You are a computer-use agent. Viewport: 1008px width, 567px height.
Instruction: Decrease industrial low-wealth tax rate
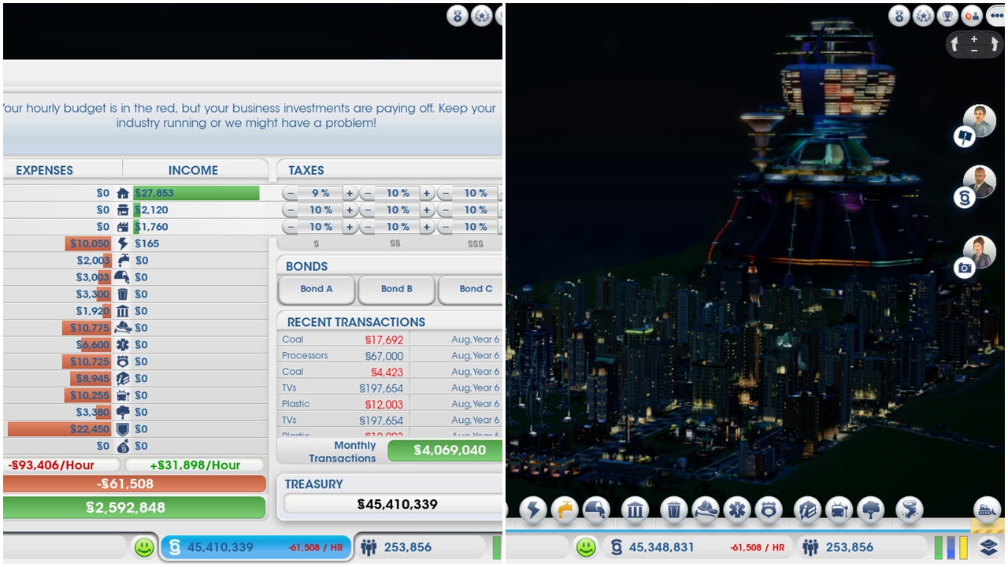(x=291, y=227)
